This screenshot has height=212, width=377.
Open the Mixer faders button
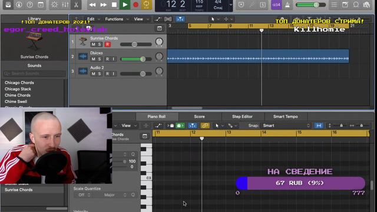(65, 5)
